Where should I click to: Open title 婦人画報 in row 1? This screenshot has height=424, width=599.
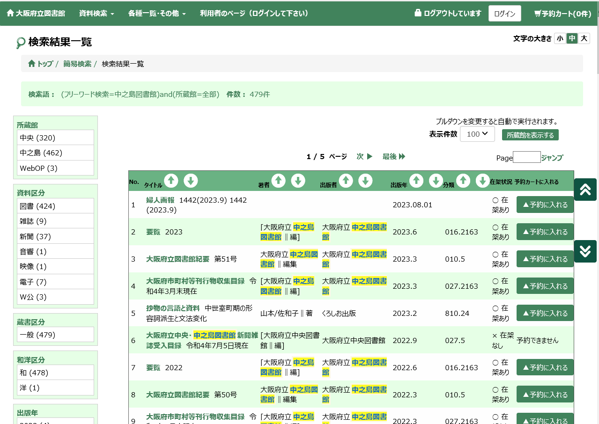pos(160,200)
